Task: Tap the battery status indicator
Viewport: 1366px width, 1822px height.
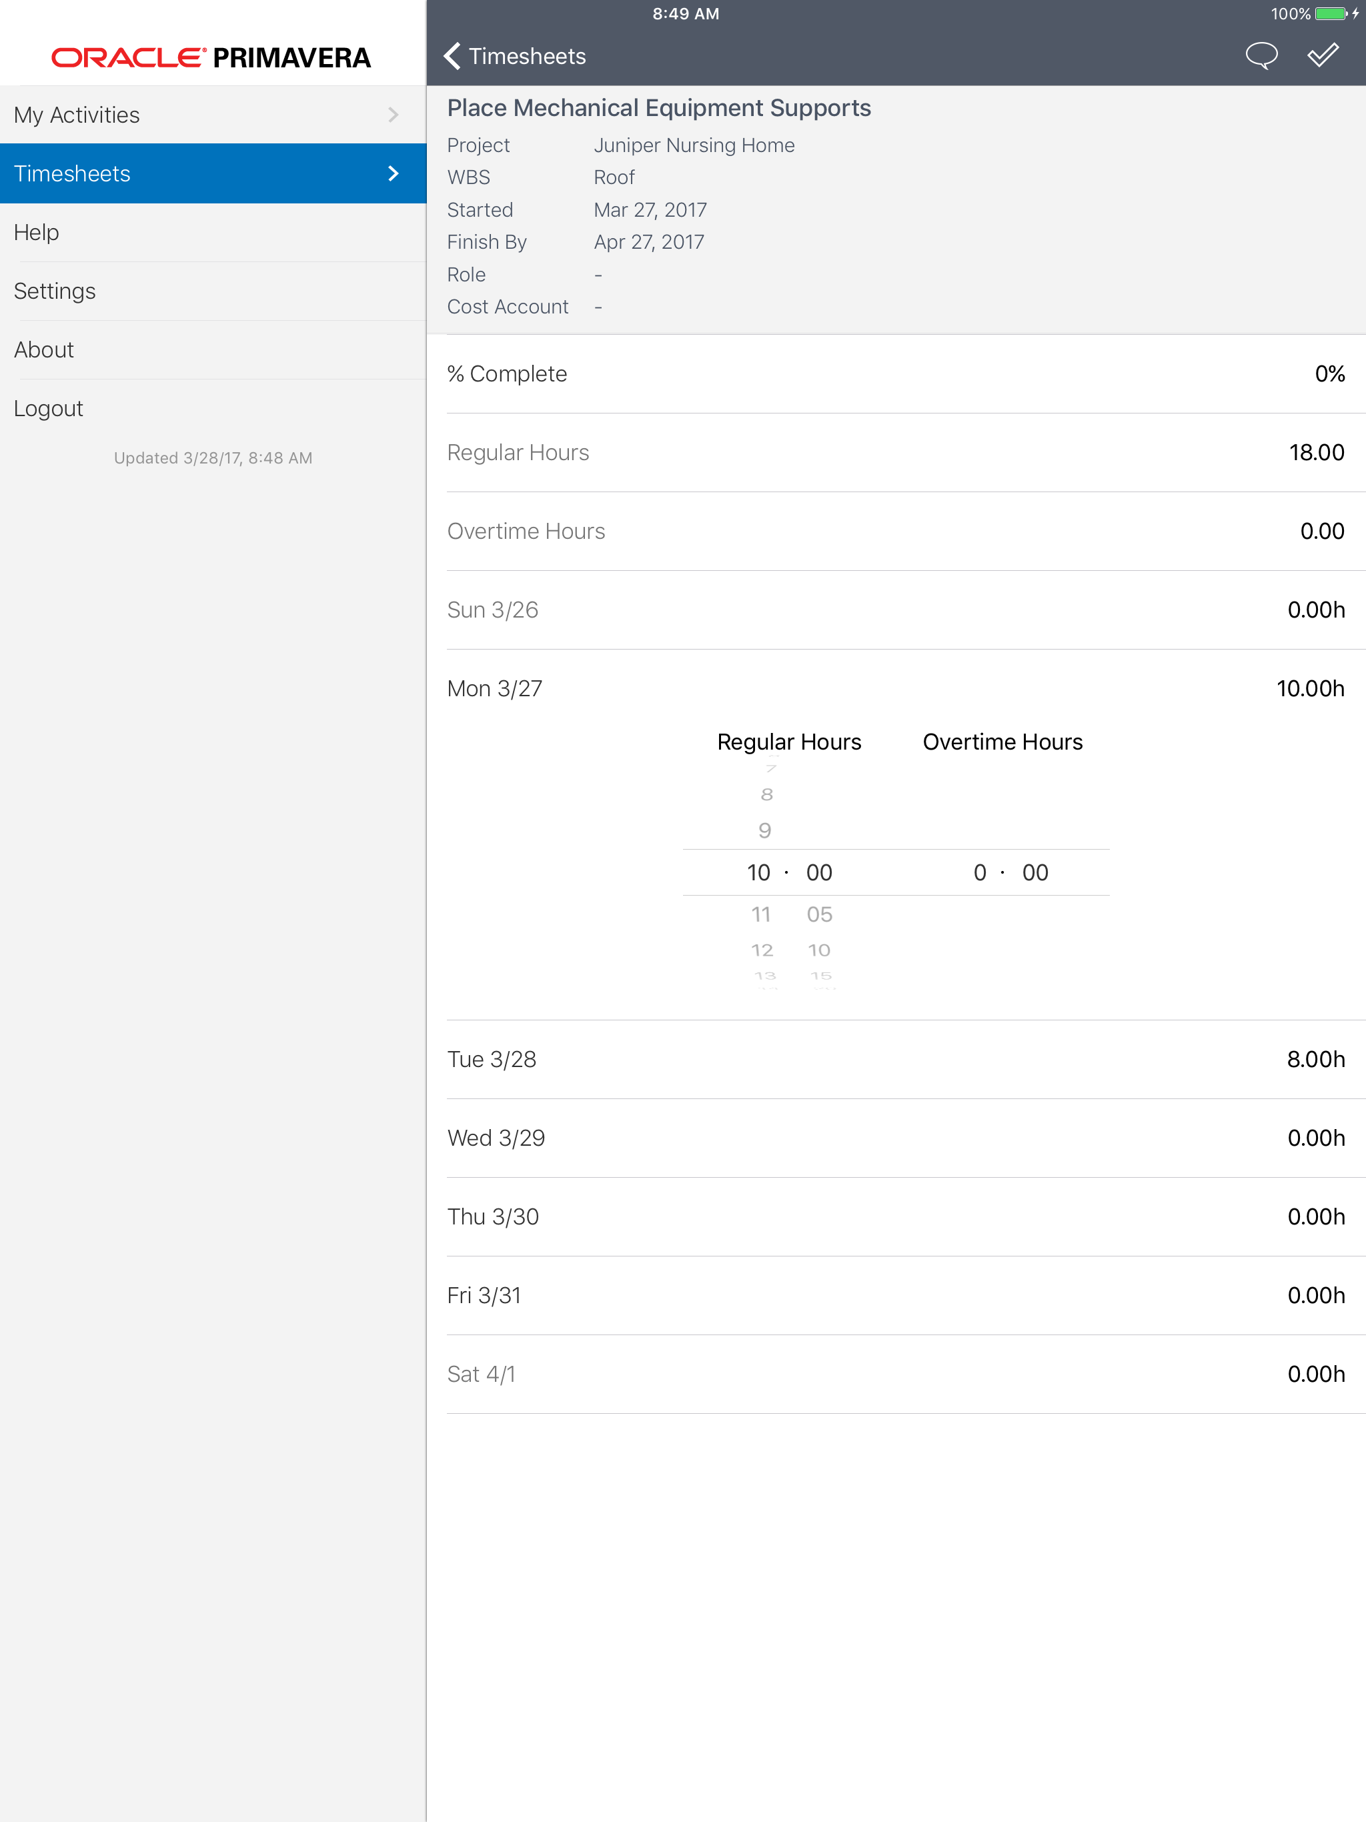Action: [1330, 14]
